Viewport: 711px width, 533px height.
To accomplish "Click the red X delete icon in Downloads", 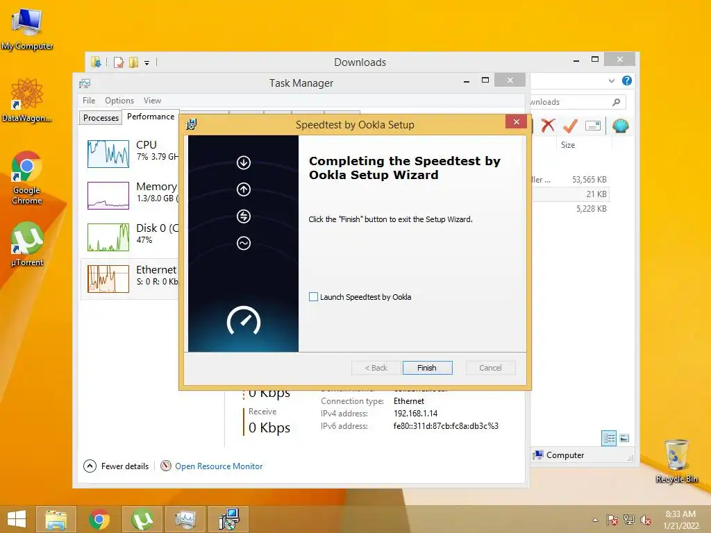I will 548,125.
